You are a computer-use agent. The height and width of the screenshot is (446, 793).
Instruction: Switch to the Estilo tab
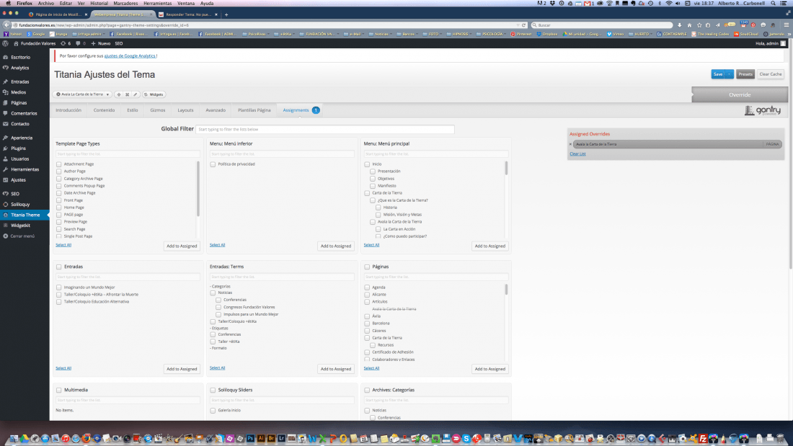[133, 110]
